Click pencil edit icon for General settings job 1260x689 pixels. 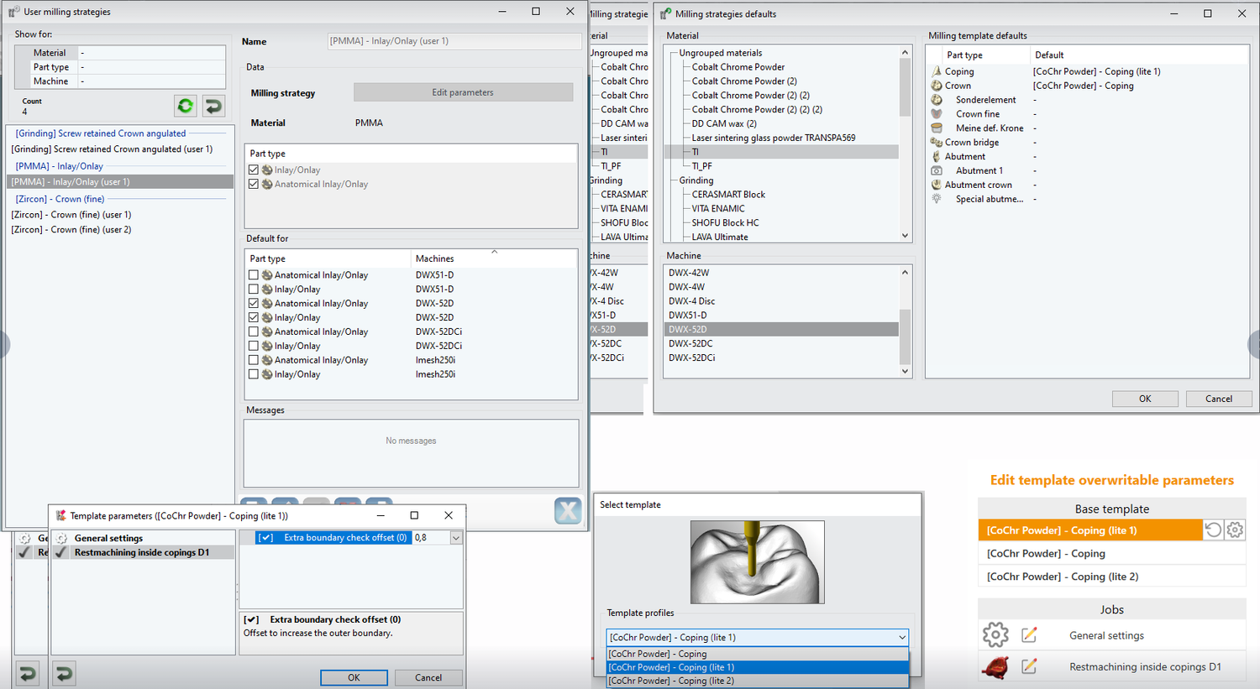[1029, 635]
